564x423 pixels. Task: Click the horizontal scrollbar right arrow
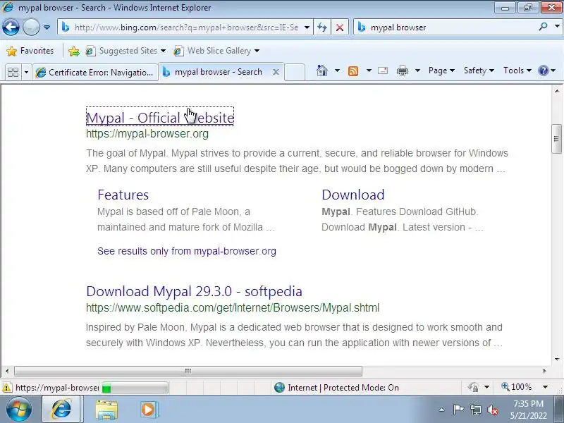544,371
